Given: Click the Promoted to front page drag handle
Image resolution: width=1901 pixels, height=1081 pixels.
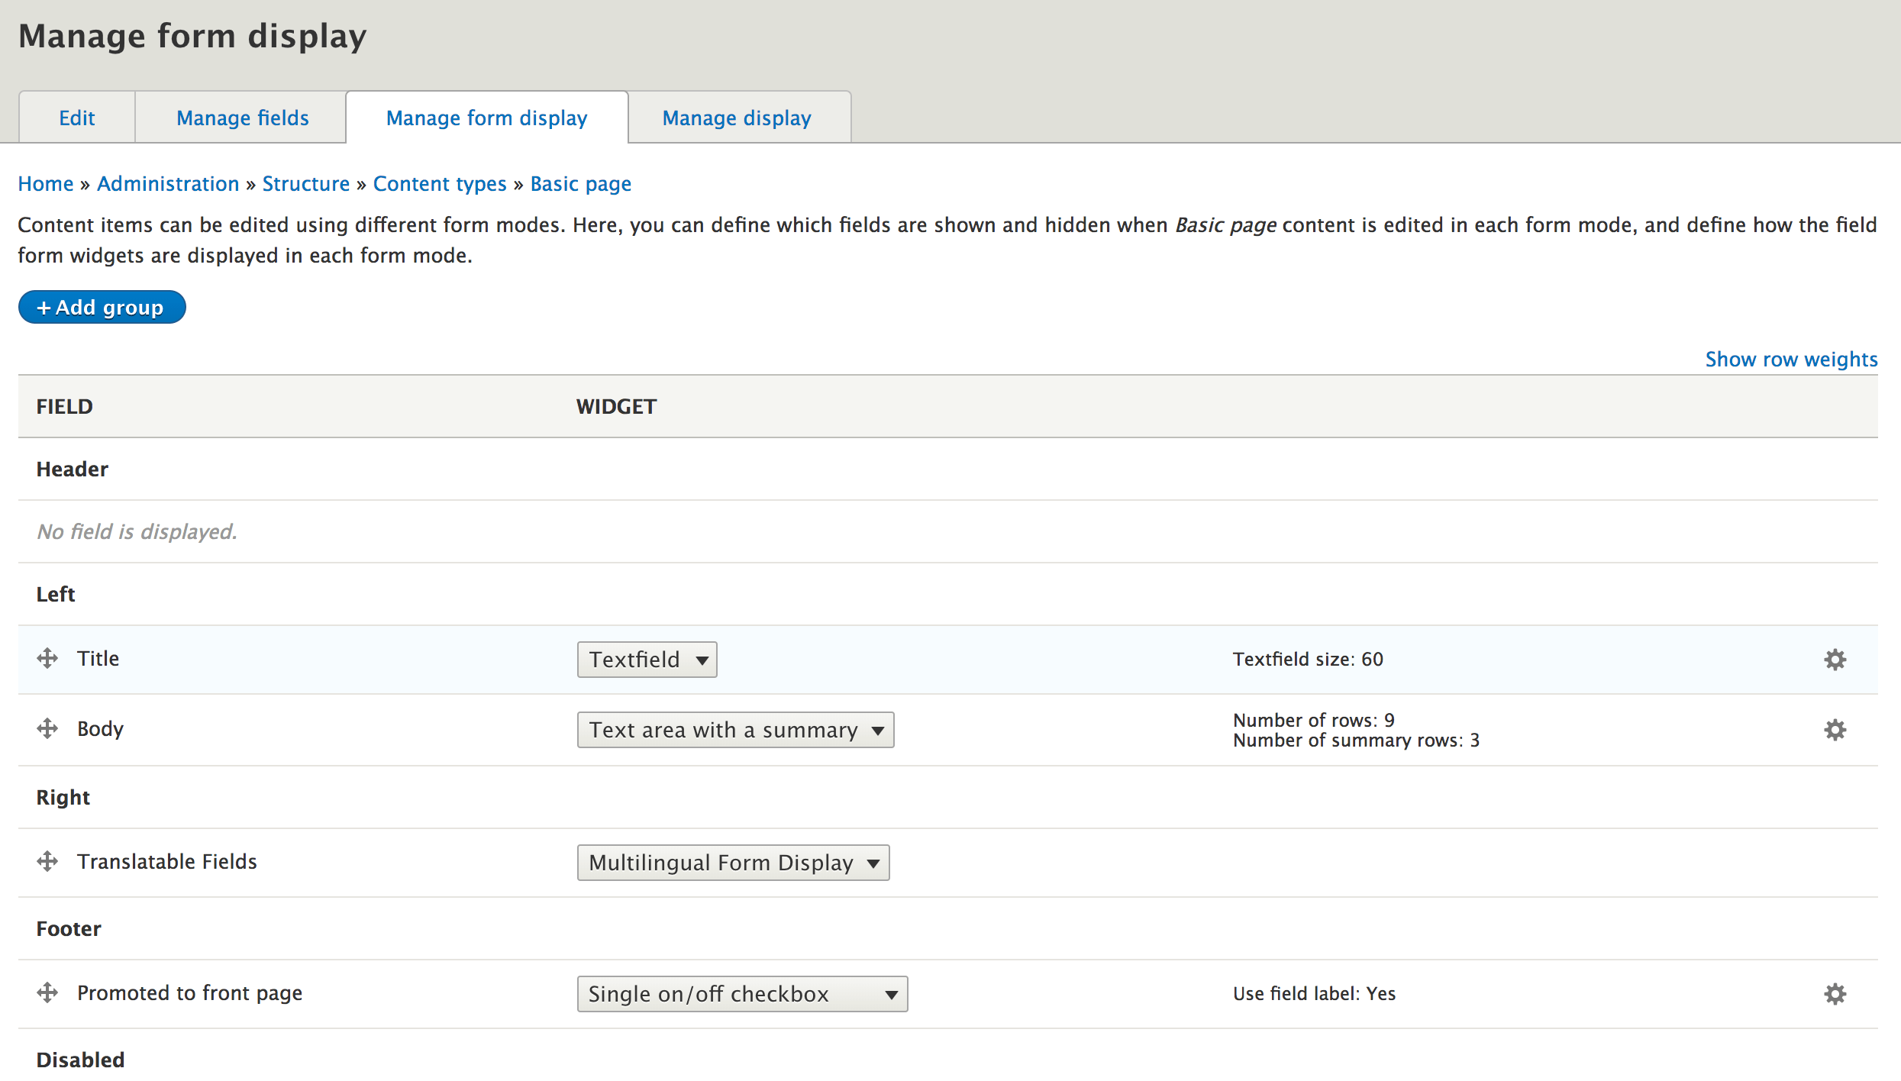Looking at the screenshot, I should [x=47, y=992].
